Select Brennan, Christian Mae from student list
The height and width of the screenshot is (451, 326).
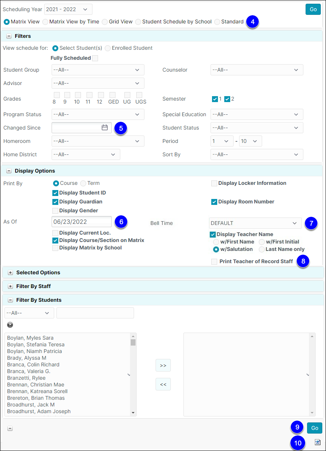(36, 385)
